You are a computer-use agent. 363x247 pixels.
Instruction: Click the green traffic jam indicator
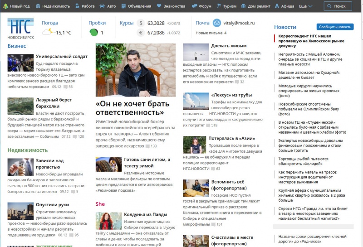pyautogui.click(x=93, y=32)
